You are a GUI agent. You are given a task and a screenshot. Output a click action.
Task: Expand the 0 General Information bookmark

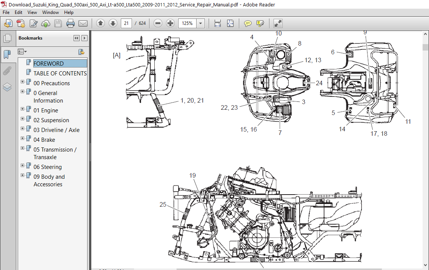coord(23,91)
